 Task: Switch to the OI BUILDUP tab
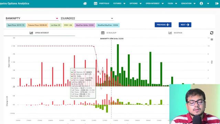[109, 33]
